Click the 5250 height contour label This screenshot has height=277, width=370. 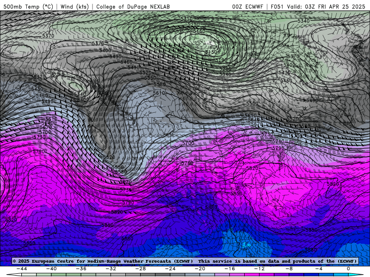194,24
